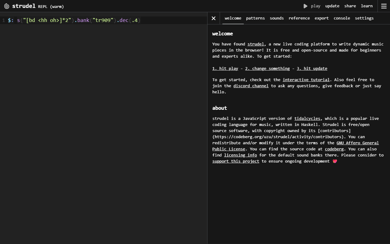Image resolution: width=390 pixels, height=244 pixels.
Task: Show the console tab
Action: (342, 18)
